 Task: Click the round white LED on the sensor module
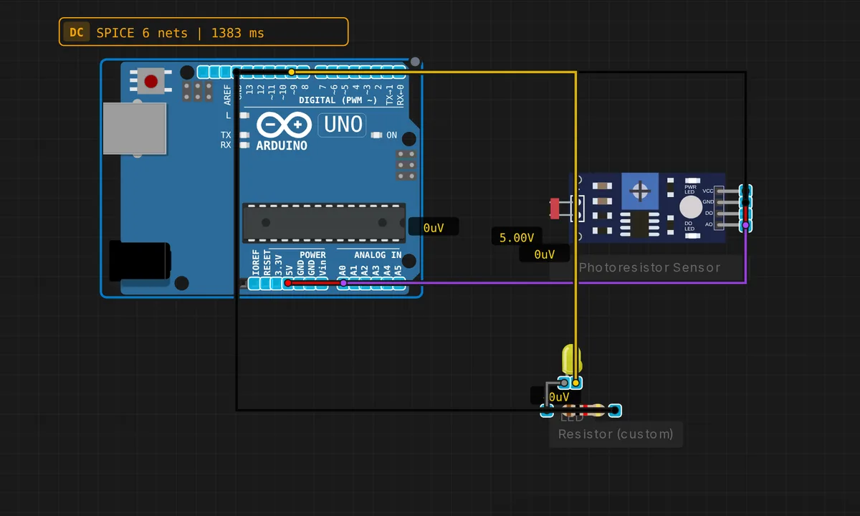(691, 207)
